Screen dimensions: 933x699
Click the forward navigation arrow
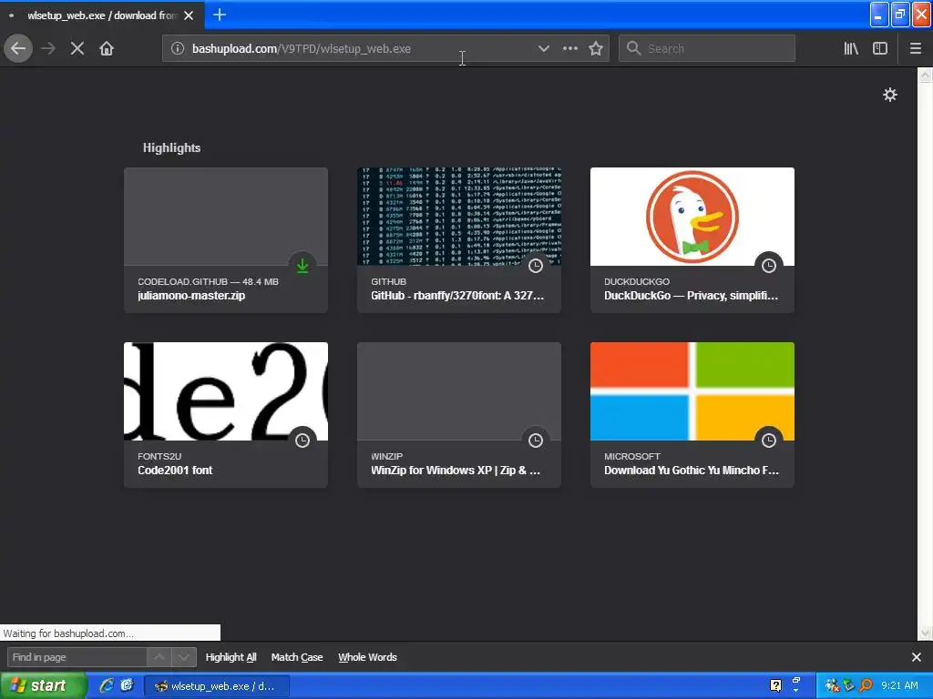tap(48, 49)
